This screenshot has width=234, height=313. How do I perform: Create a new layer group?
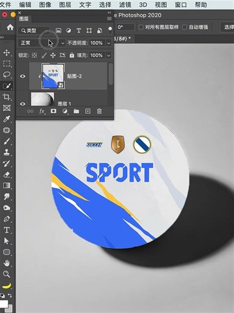point(76,111)
